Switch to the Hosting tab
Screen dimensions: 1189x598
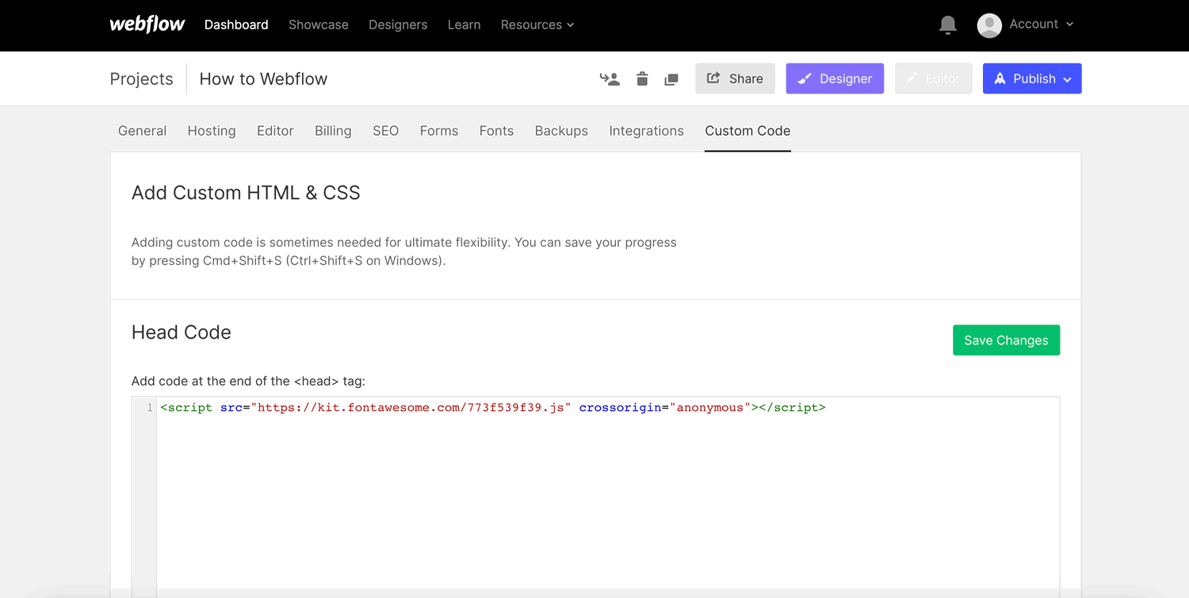(212, 131)
